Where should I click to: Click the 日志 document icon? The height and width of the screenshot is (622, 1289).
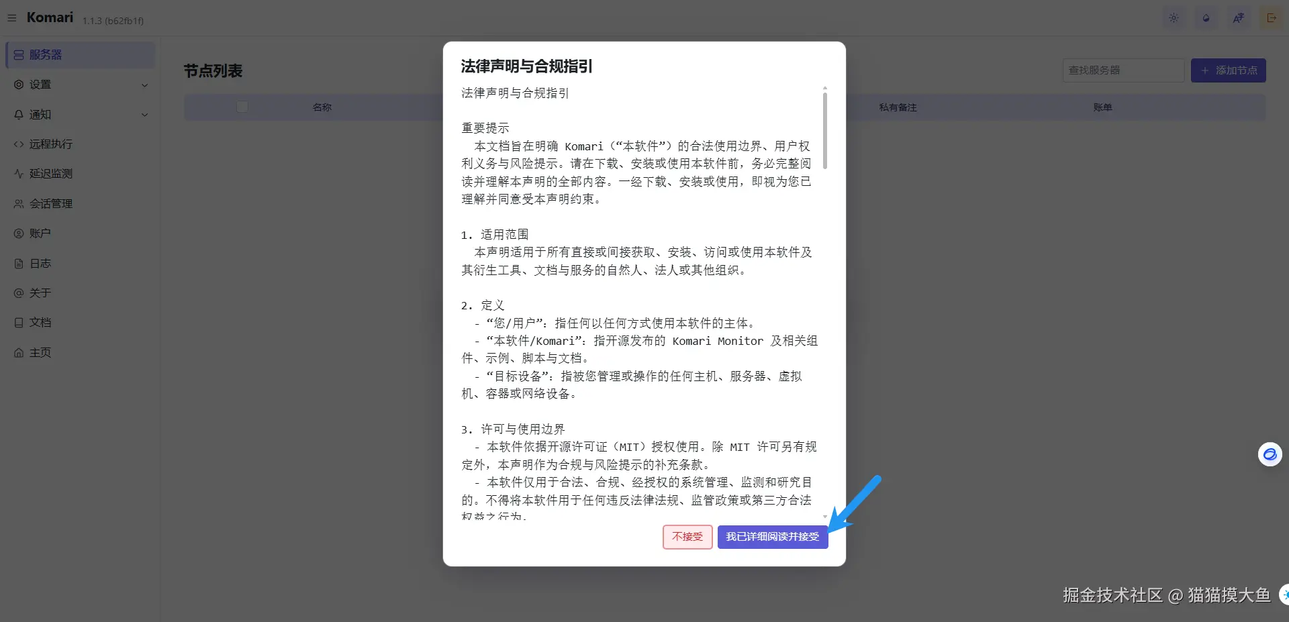pyautogui.click(x=19, y=264)
